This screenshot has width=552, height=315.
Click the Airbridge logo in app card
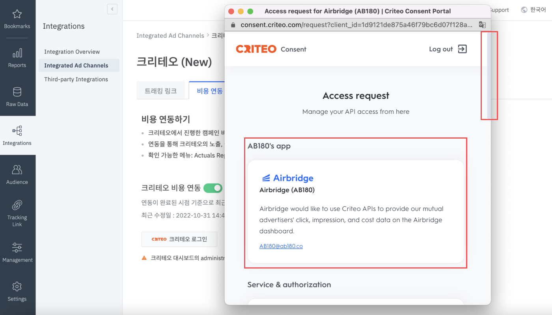pyautogui.click(x=288, y=178)
